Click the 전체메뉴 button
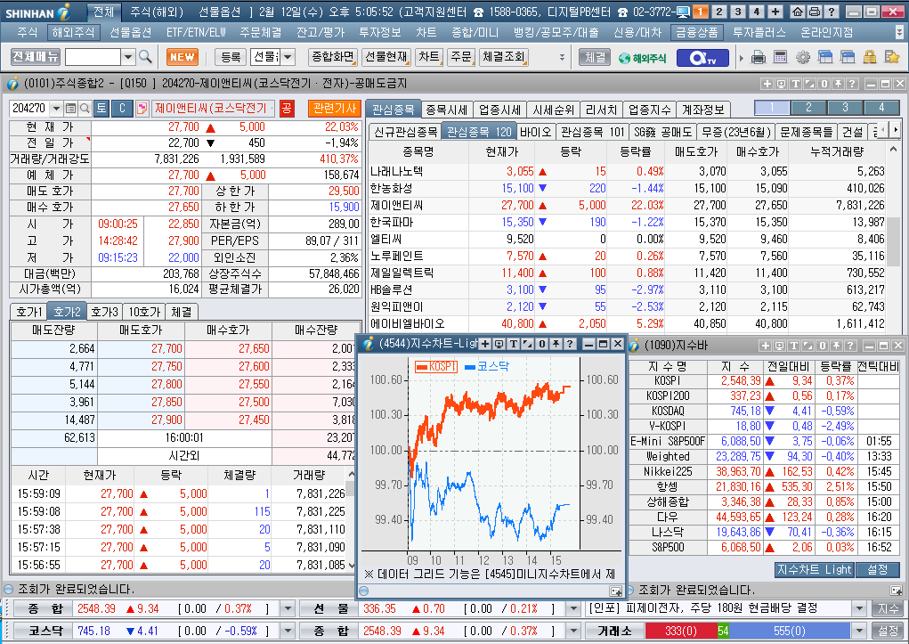909x644 pixels. pos(36,56)
